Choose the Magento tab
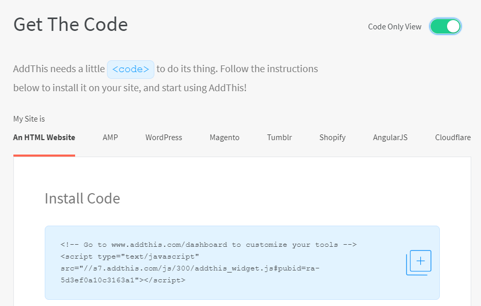 pos(224,138)
